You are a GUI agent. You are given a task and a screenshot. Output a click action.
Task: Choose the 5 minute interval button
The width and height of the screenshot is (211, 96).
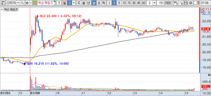tap(119, 3)
